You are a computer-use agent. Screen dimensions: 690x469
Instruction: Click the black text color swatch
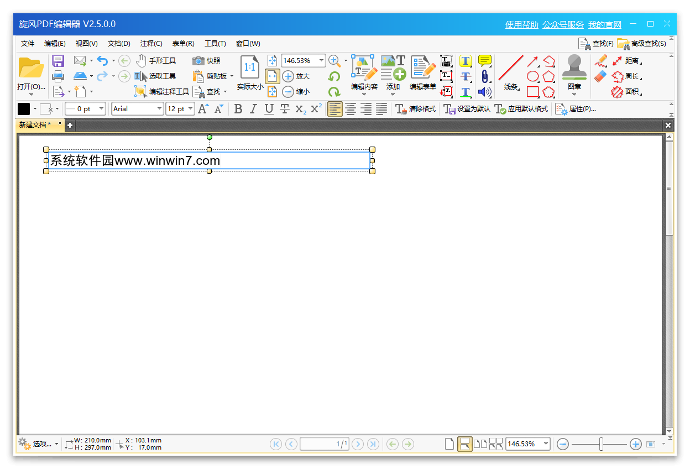pos(24,109)
